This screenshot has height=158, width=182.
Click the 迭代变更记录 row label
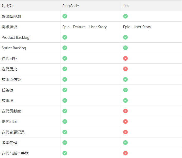(x=13, y=132)
